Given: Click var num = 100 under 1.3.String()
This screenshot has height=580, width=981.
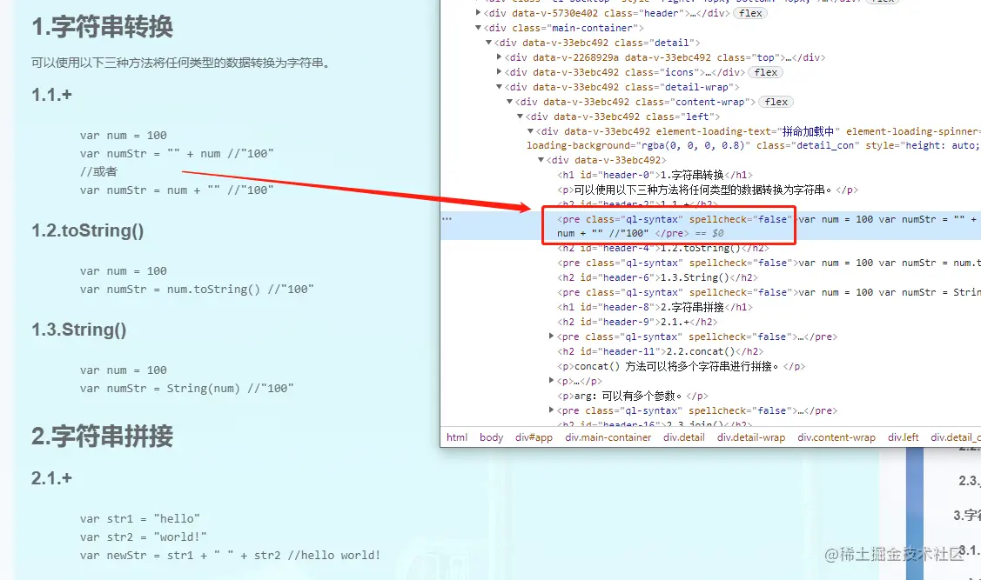Looking at the screenshot, I should [124, 370].
